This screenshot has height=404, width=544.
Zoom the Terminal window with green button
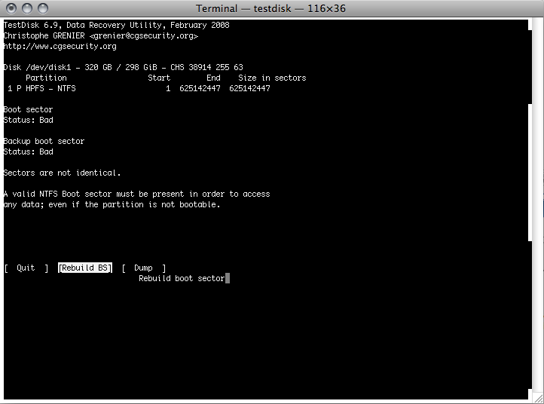click(43, 8)
